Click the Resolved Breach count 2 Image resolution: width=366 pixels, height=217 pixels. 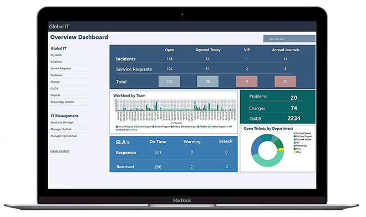(227, 166)
